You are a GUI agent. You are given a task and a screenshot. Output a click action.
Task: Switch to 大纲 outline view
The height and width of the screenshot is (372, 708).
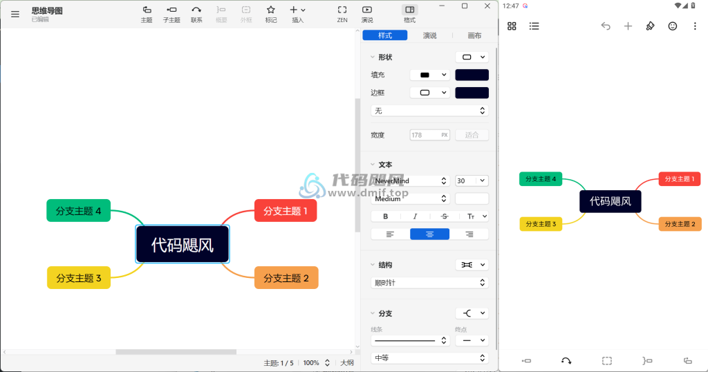(347, 362)
